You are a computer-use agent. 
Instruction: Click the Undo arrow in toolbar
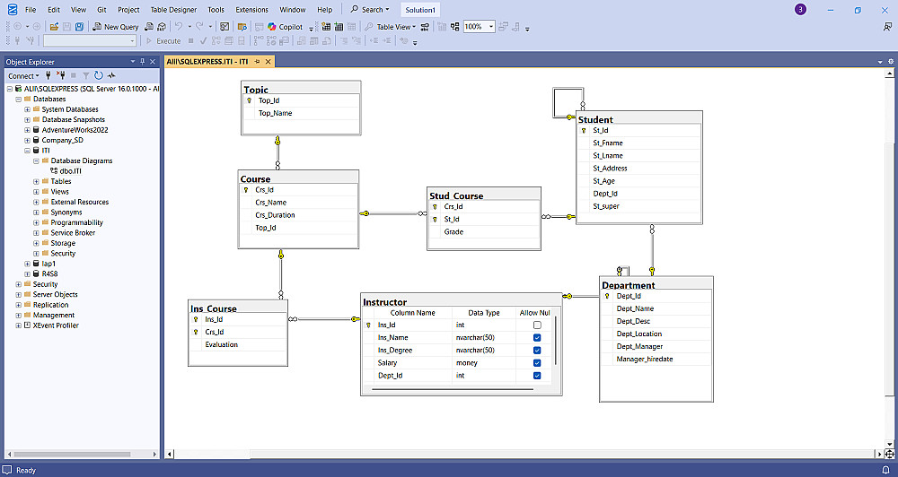pos(179,27)
